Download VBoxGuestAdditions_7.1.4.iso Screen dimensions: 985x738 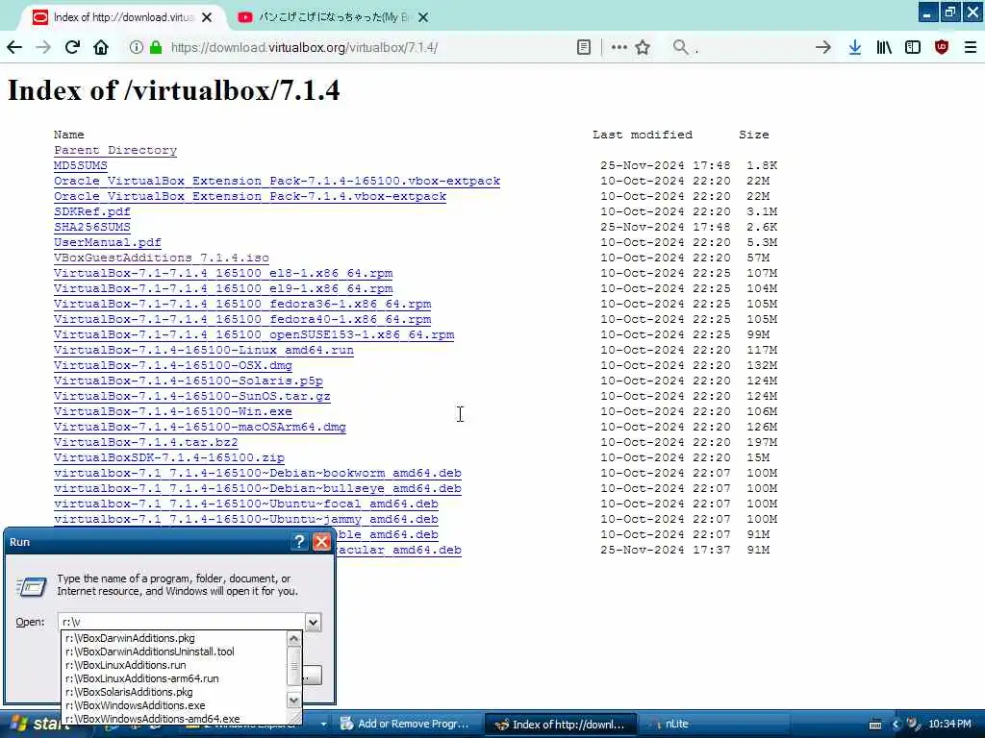click(x=162, y=258)
